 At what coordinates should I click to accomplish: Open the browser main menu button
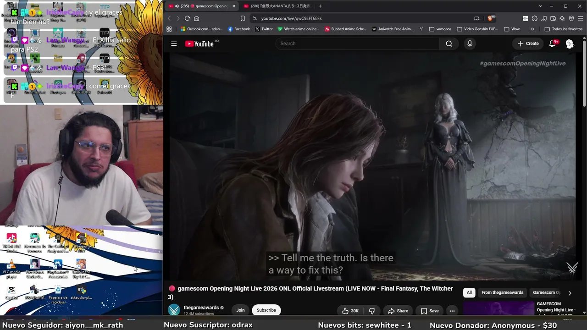pyautogui.click(x=581, y=18)
